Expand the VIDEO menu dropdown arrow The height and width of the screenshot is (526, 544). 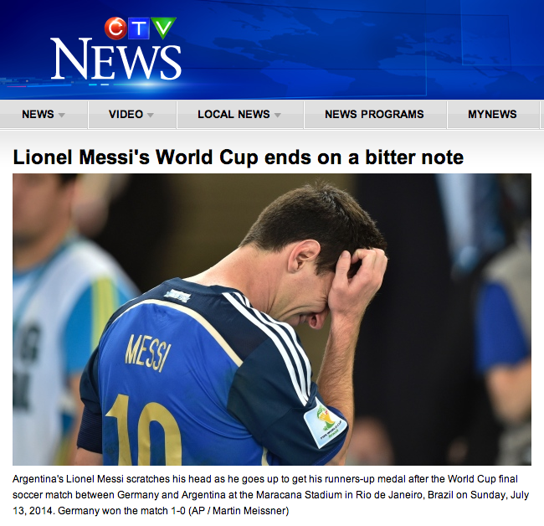150,115
